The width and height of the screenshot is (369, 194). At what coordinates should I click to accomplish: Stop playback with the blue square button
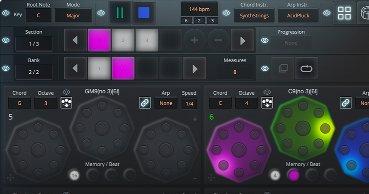click(x=144, y=13)
